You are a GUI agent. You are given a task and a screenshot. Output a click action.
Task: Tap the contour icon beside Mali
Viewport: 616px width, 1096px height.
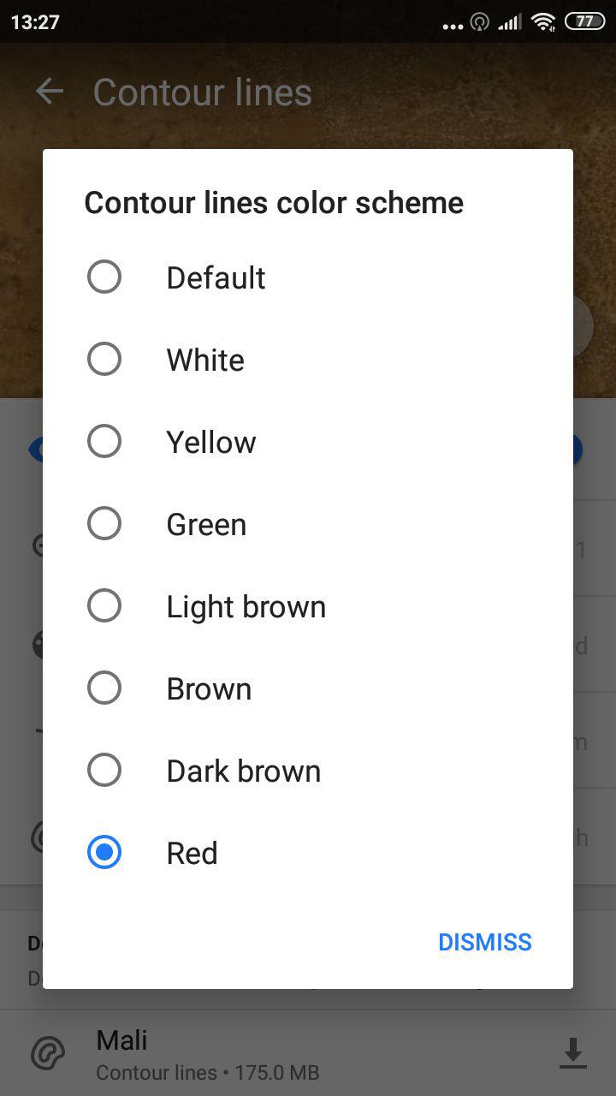[x=48, y=1053]
